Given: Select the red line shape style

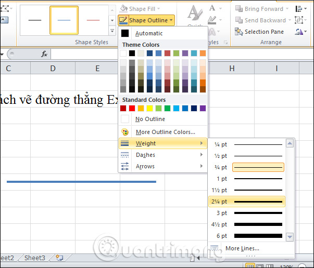Looking at the screenshot, I should point(93,20).
